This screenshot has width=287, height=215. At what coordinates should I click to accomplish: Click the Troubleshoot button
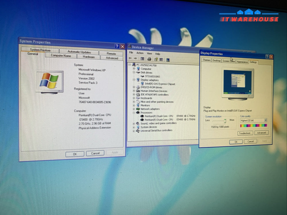245,133
